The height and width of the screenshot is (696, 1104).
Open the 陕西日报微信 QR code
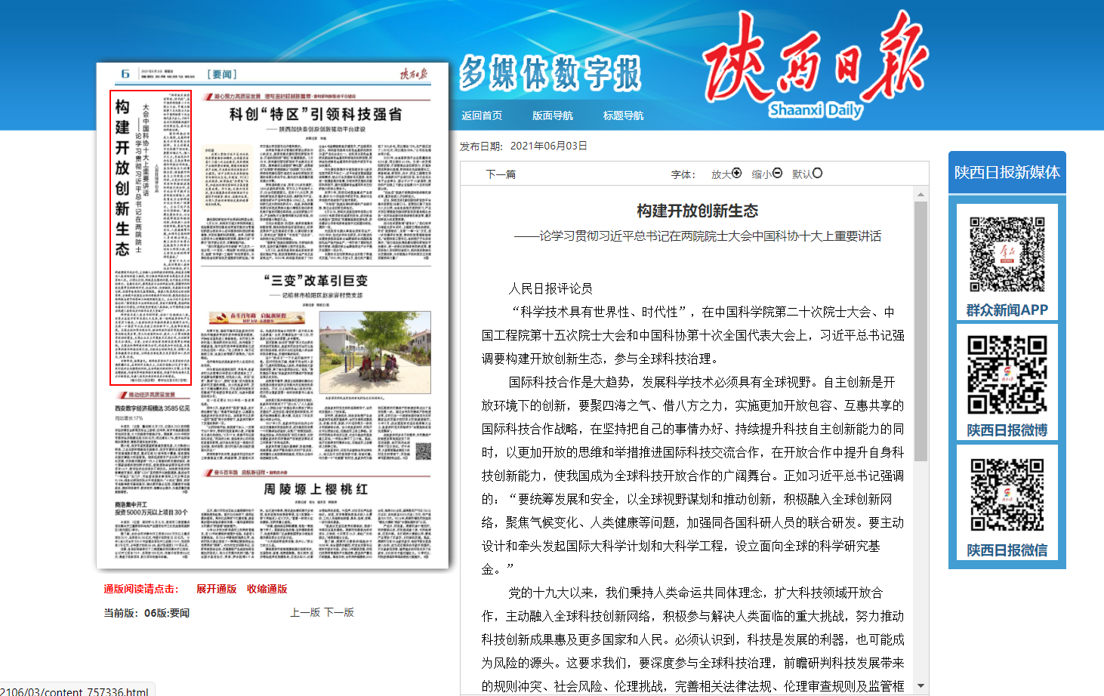pyautogui.click(x=1007, y=495)
